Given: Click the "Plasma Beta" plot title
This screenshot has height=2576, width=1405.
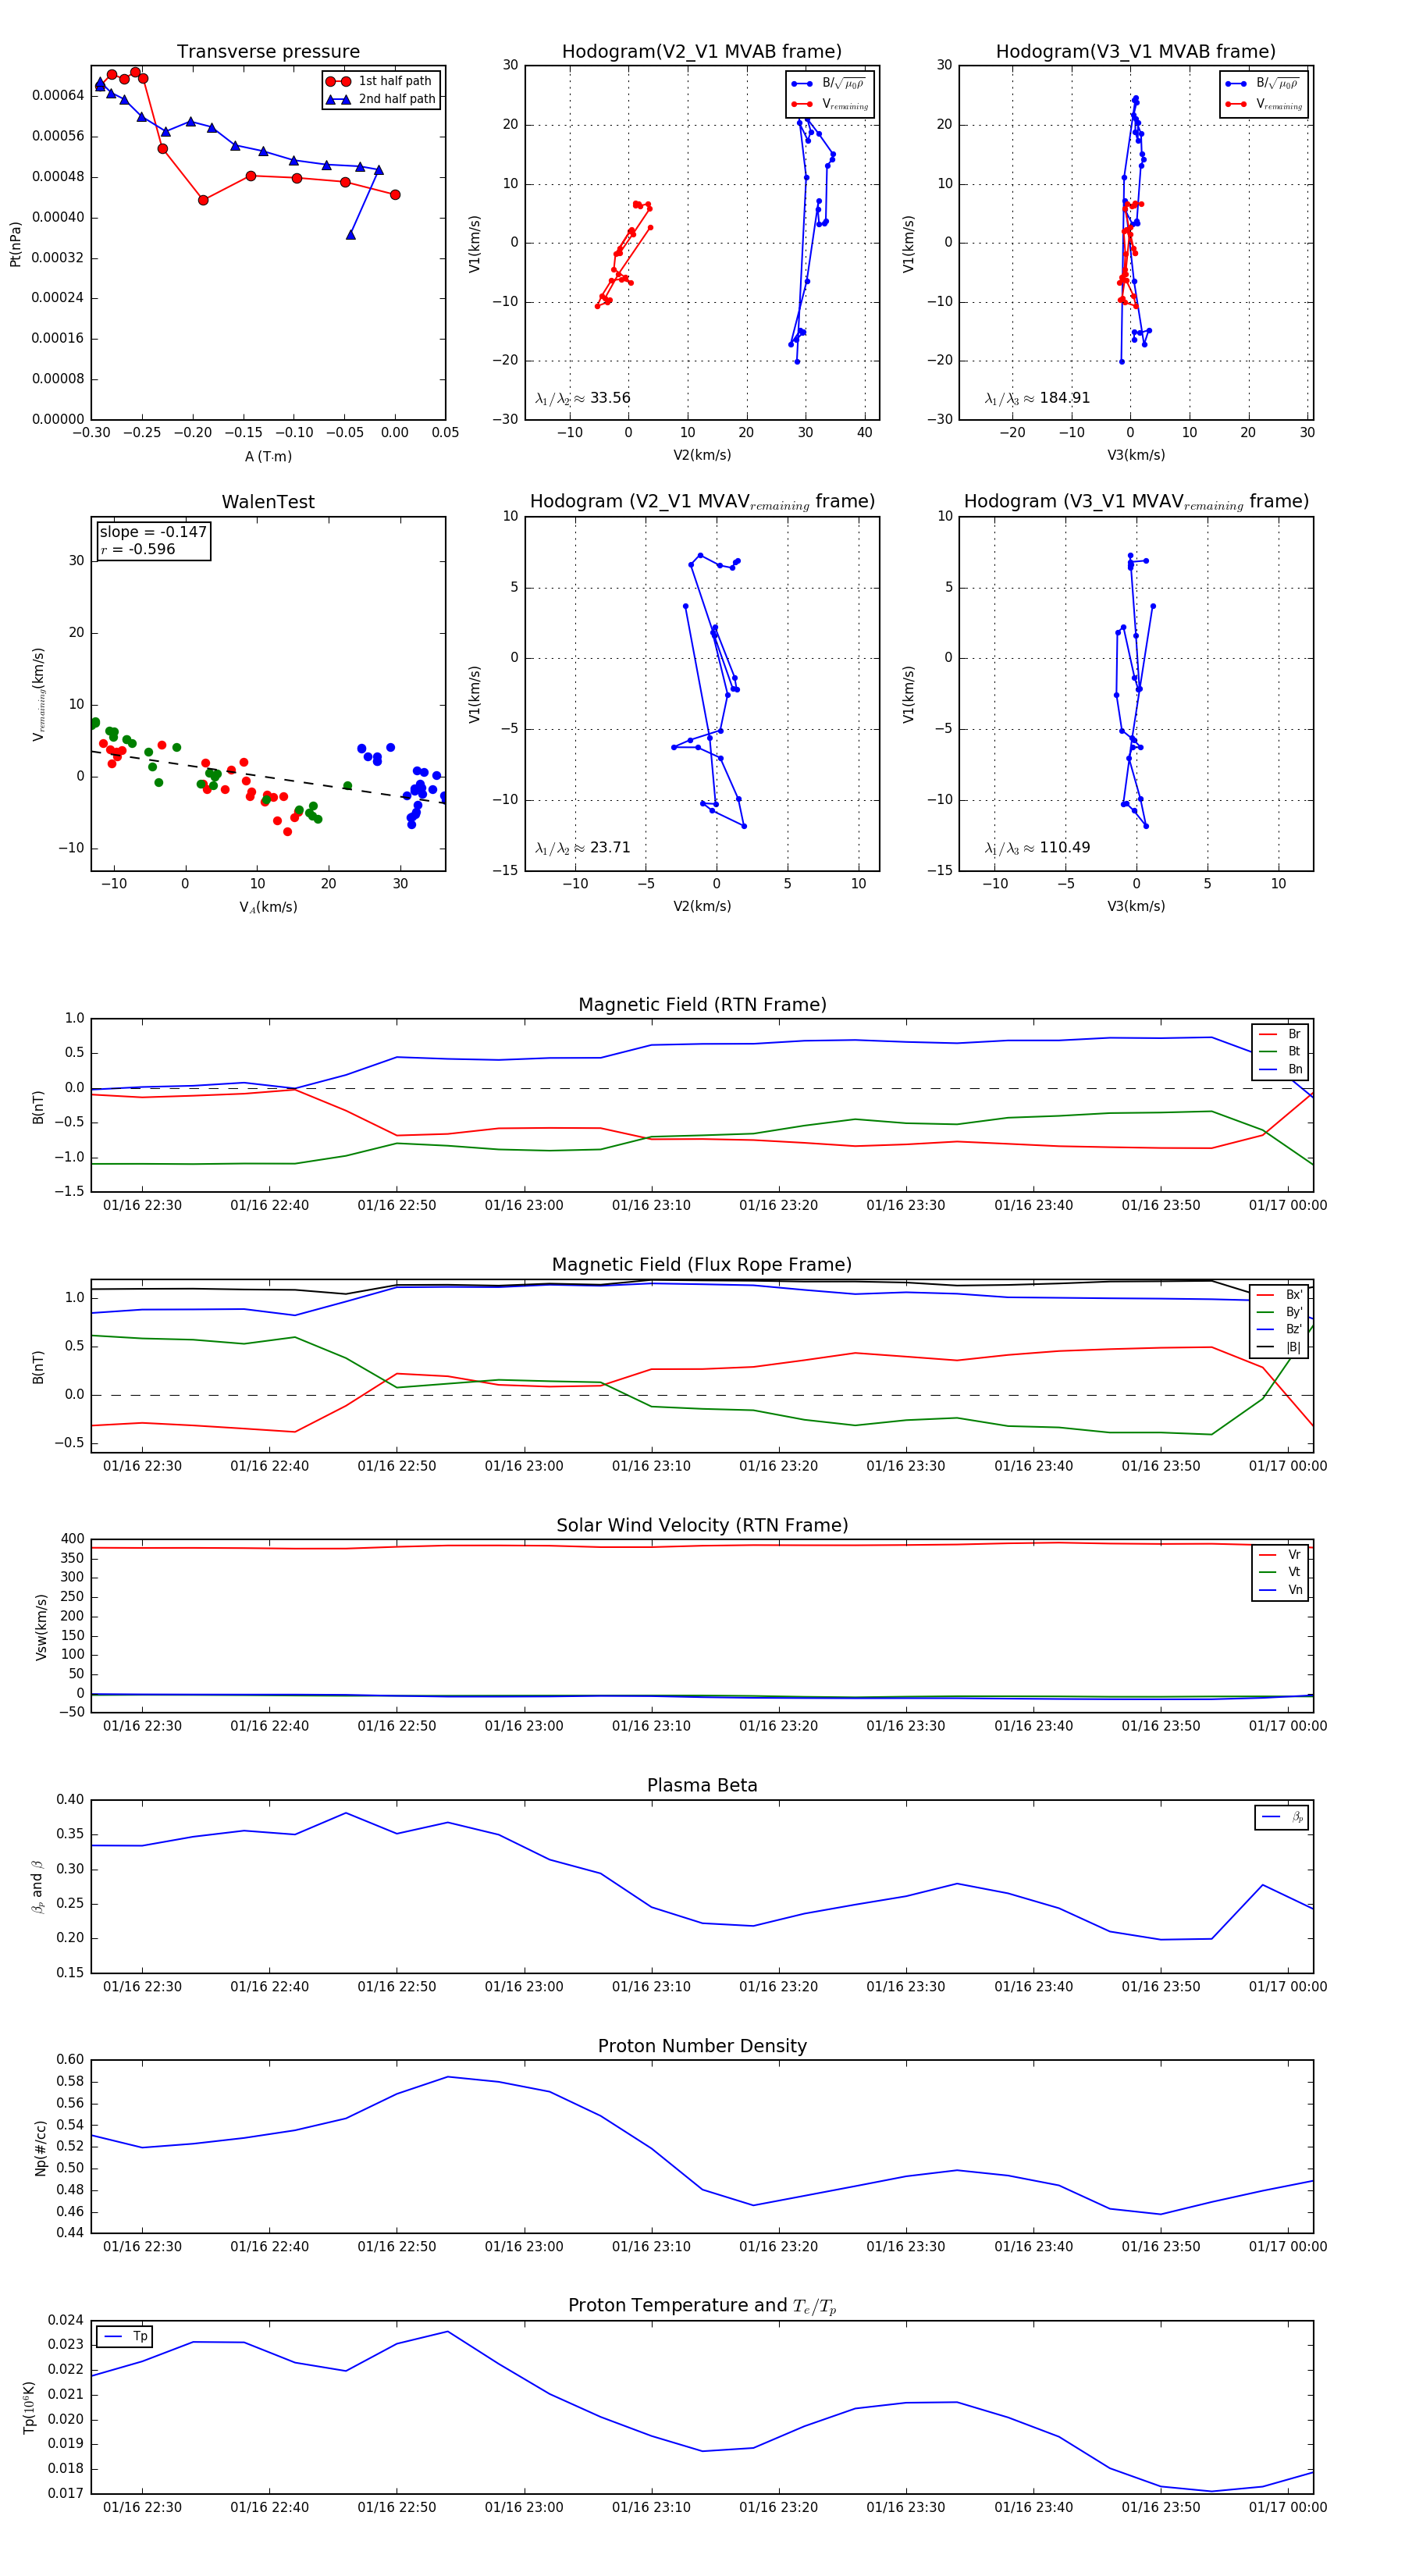Looking at the screenshot, I should pyautogui.click(x=702, y=1786).
